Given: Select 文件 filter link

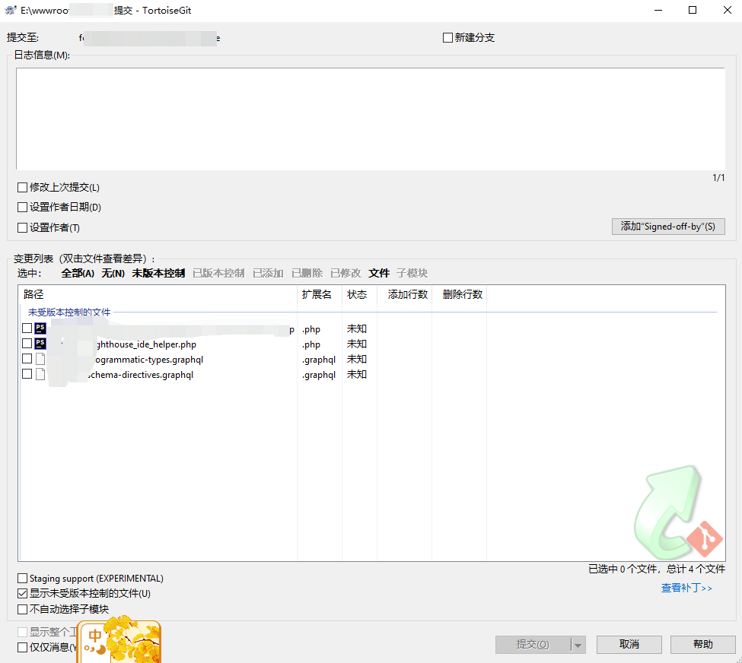Looking at the screenshot, I should pos(379,273).
